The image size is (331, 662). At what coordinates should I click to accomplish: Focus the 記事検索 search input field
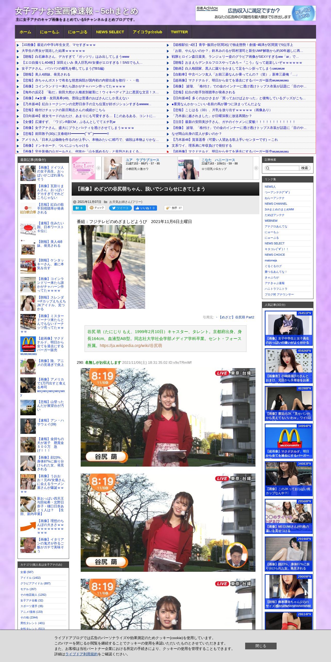pyautogui.click(x=282, y=168)
